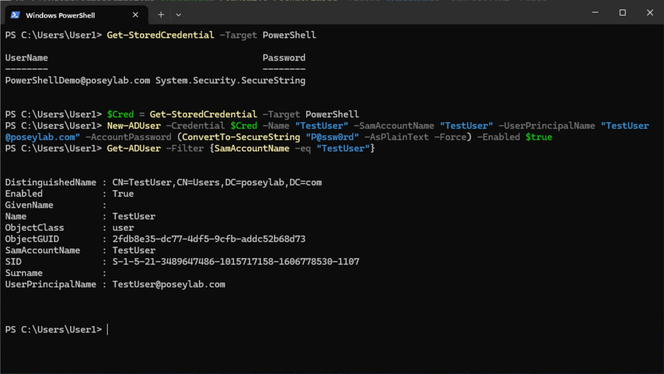This screenshot has height=374, width=664.
Task: Click the New-ADUser command
Action: click(134, 126)
